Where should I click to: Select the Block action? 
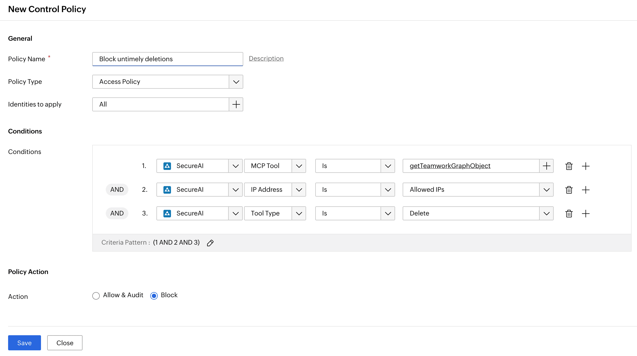154,296
